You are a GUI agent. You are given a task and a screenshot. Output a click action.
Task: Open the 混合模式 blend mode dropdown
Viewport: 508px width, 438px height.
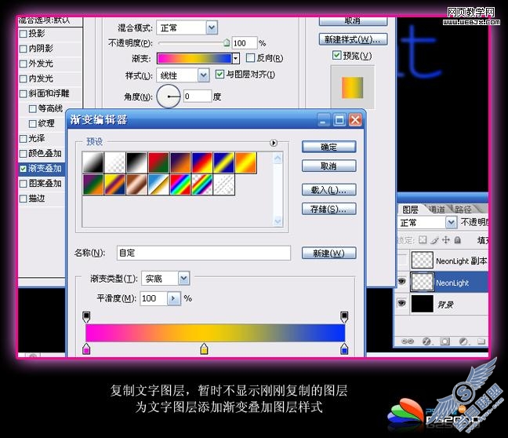coord(212,28)
